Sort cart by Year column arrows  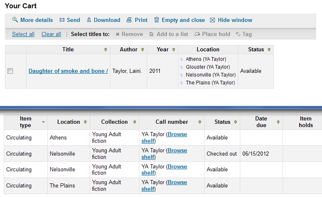(x=174, y=50)
